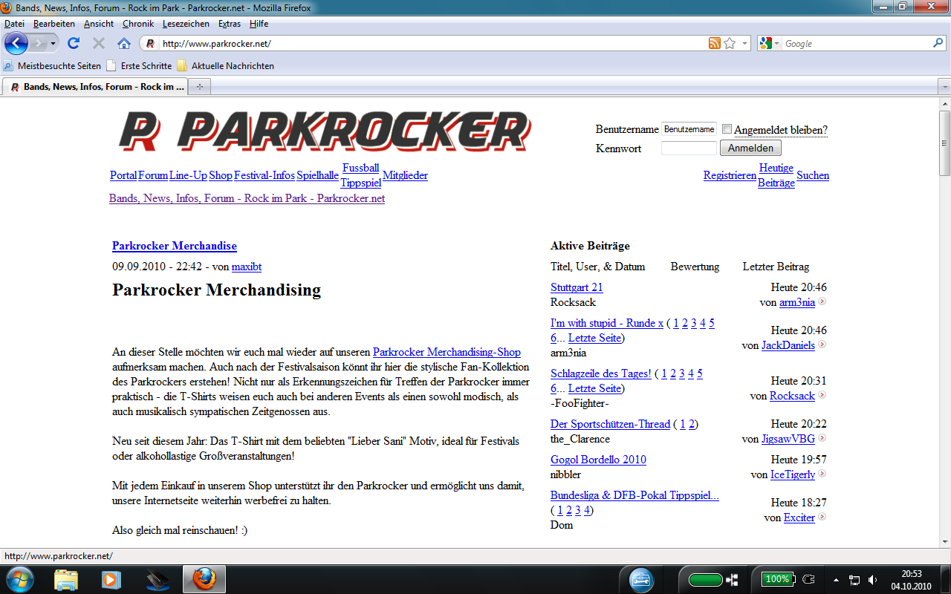This screenshot has height=594, width=951.
Task: Click the Parkrocker logo banner
Action: click(325, 131)
